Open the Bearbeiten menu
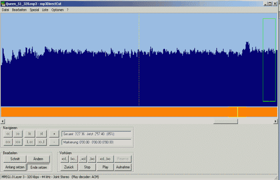Screen dimensions: 280x180 click(x=19, y=10)
